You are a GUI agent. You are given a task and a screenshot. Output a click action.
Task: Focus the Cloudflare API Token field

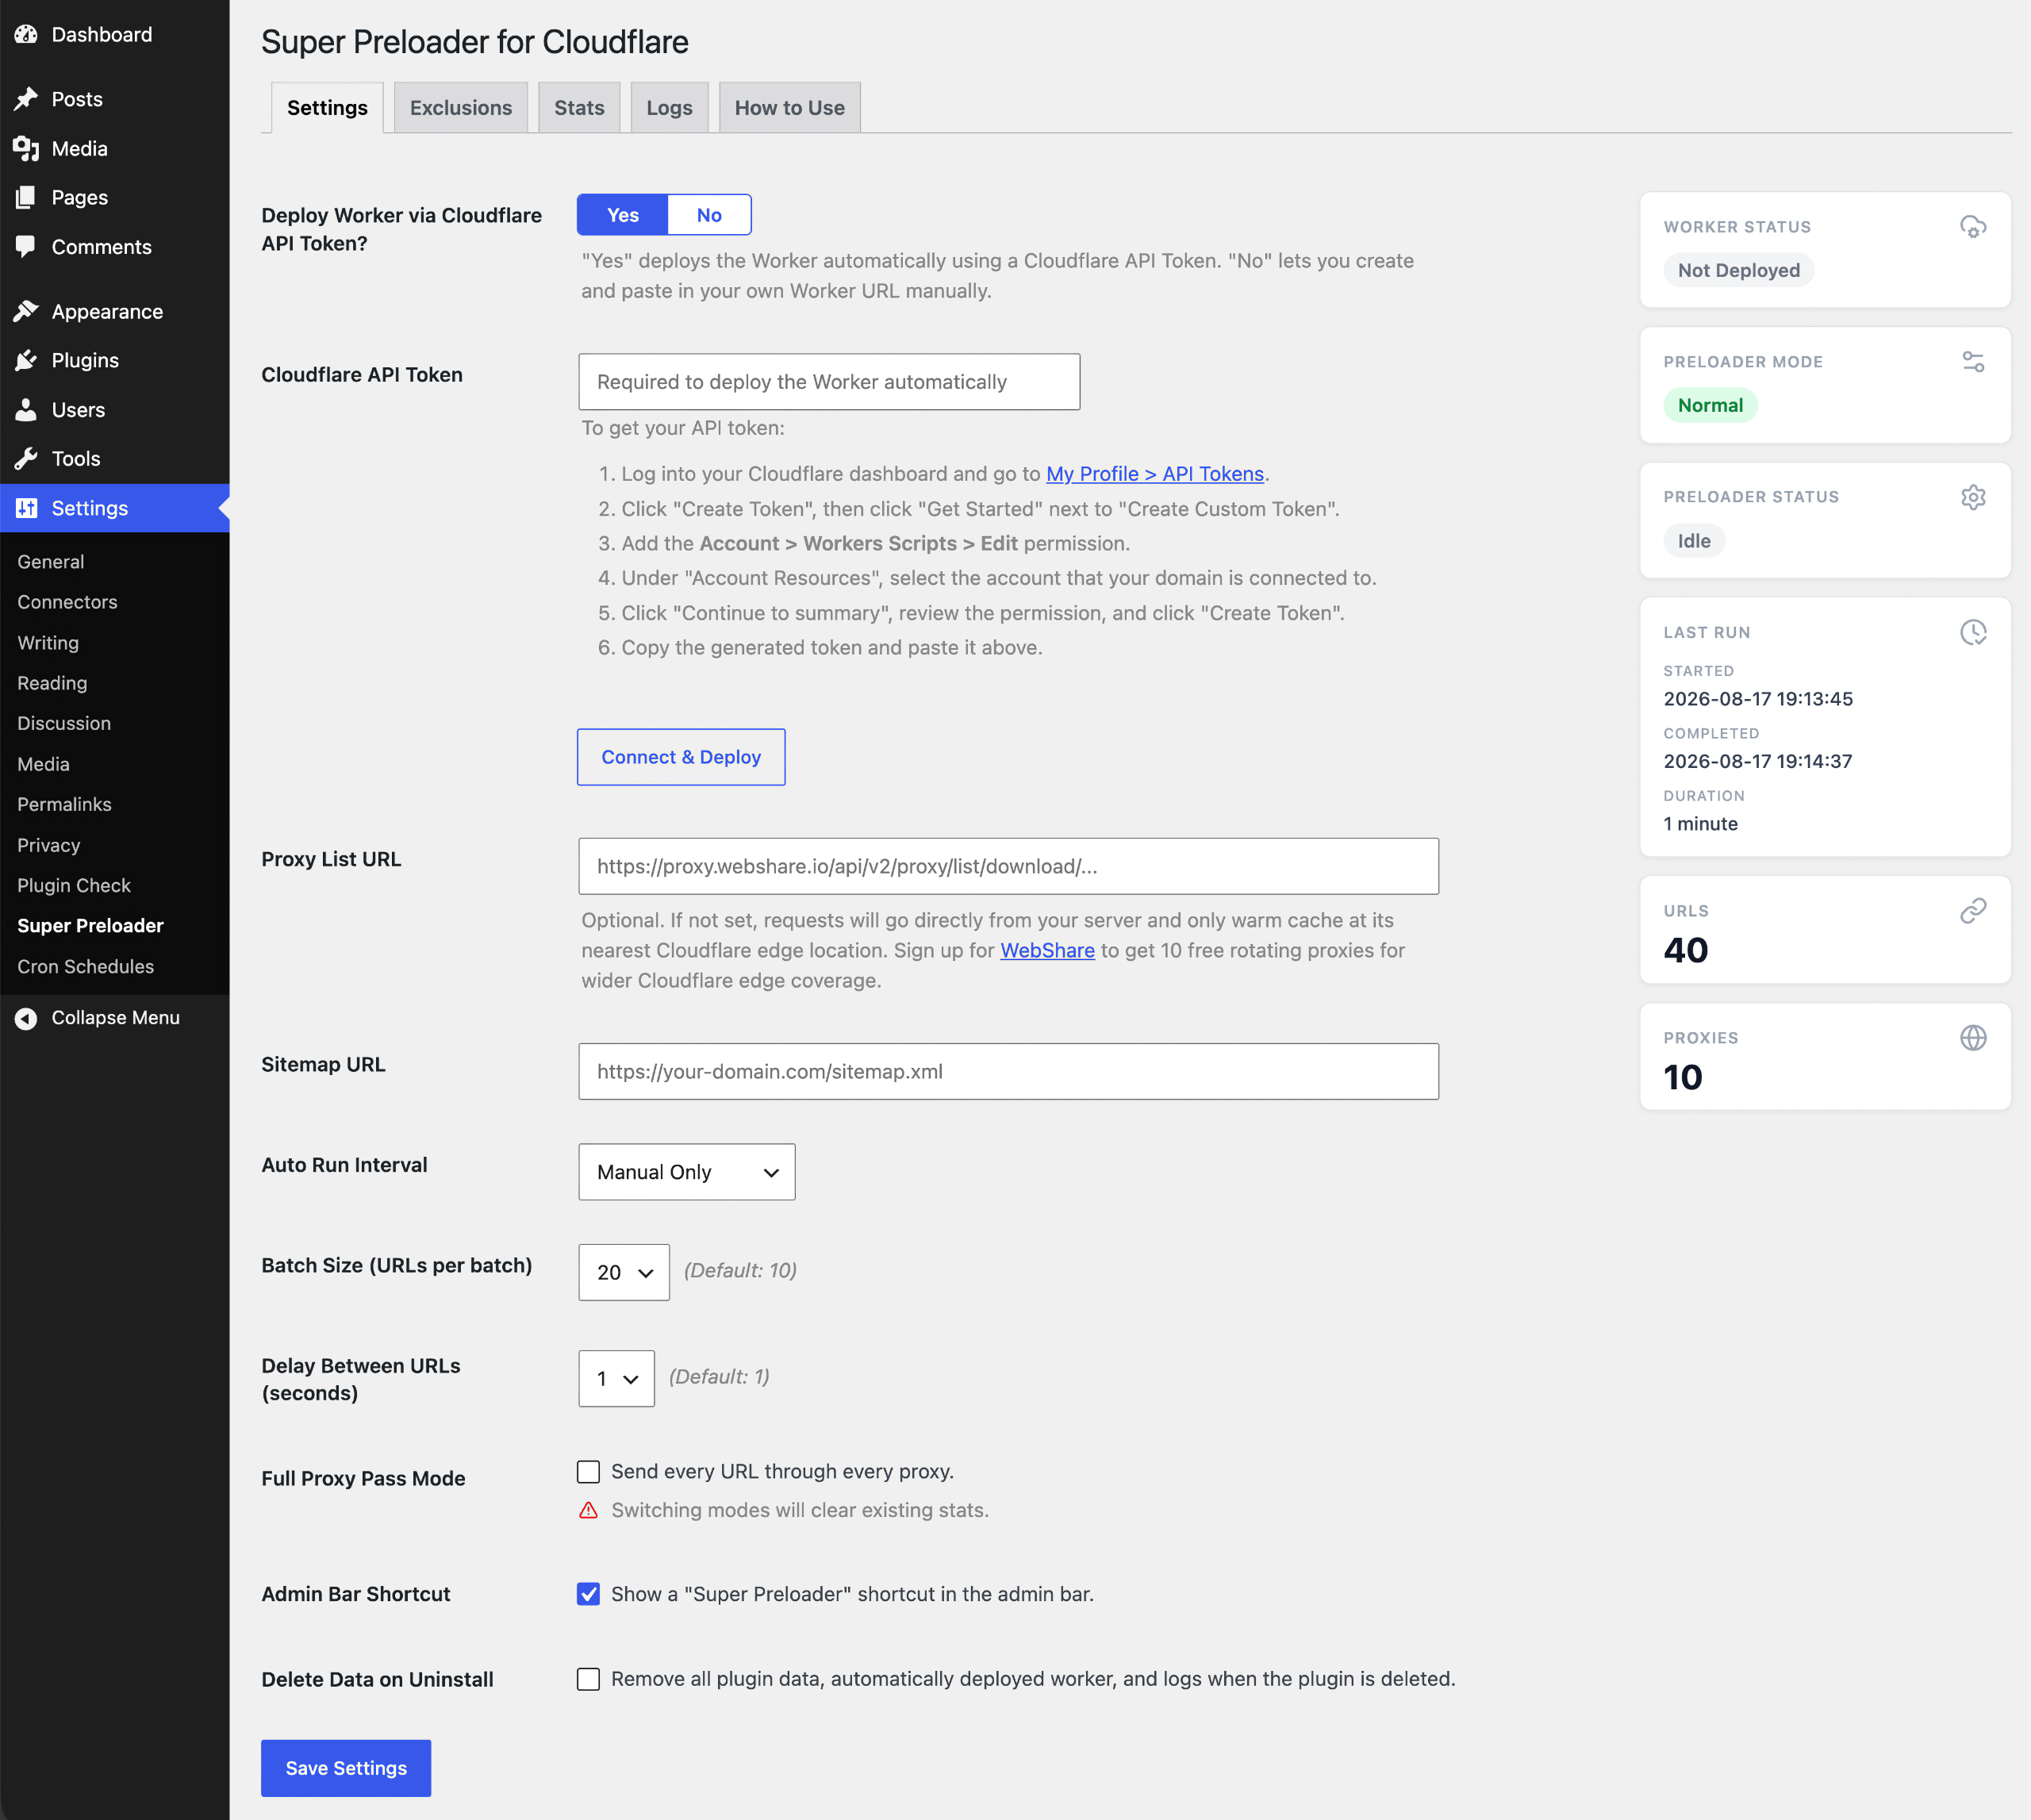(x=829, y=382)
